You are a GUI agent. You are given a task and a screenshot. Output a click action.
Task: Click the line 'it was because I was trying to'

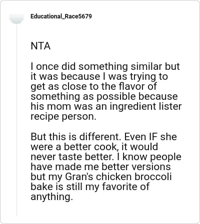pyautogui.click(x=99, y=77)
